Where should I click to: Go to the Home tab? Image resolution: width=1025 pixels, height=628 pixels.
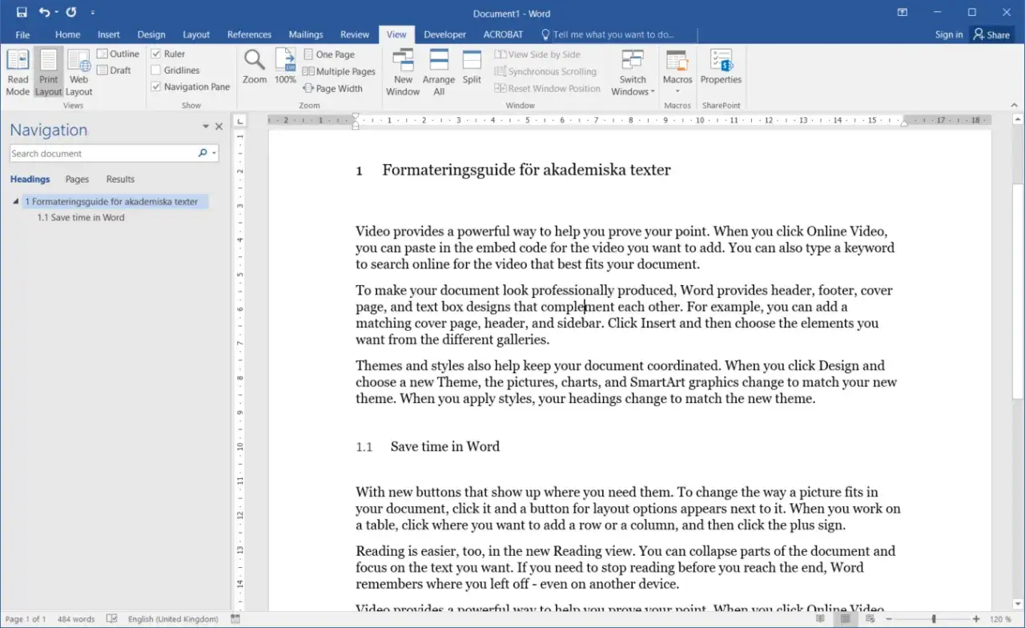coord(67,34)
